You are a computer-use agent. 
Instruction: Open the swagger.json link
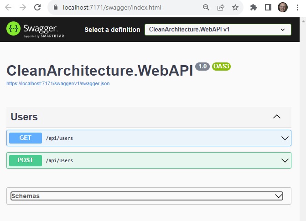pyautogui.click(x=58, y=83)
